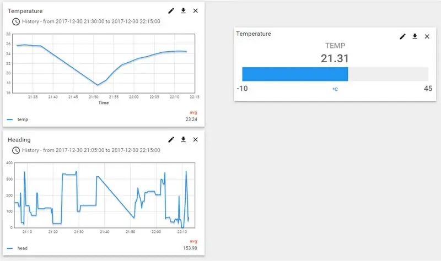The image size is (441, 261).
Task: Click the blue temperature gauge bar
Action: click(x=295, y=74)
